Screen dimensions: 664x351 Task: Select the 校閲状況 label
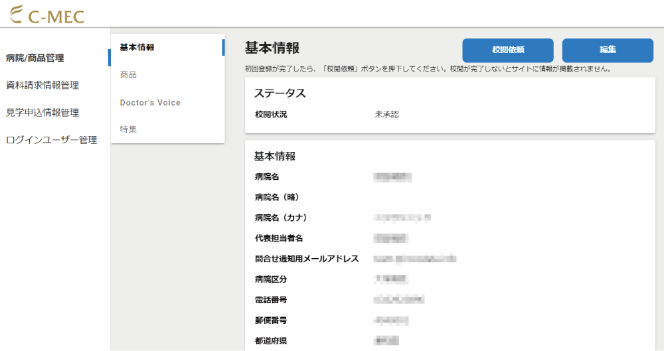pos(271,114)
